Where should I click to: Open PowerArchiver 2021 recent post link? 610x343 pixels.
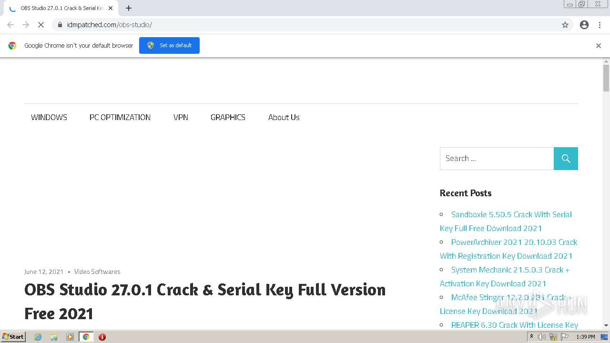[x=508, y=249]
